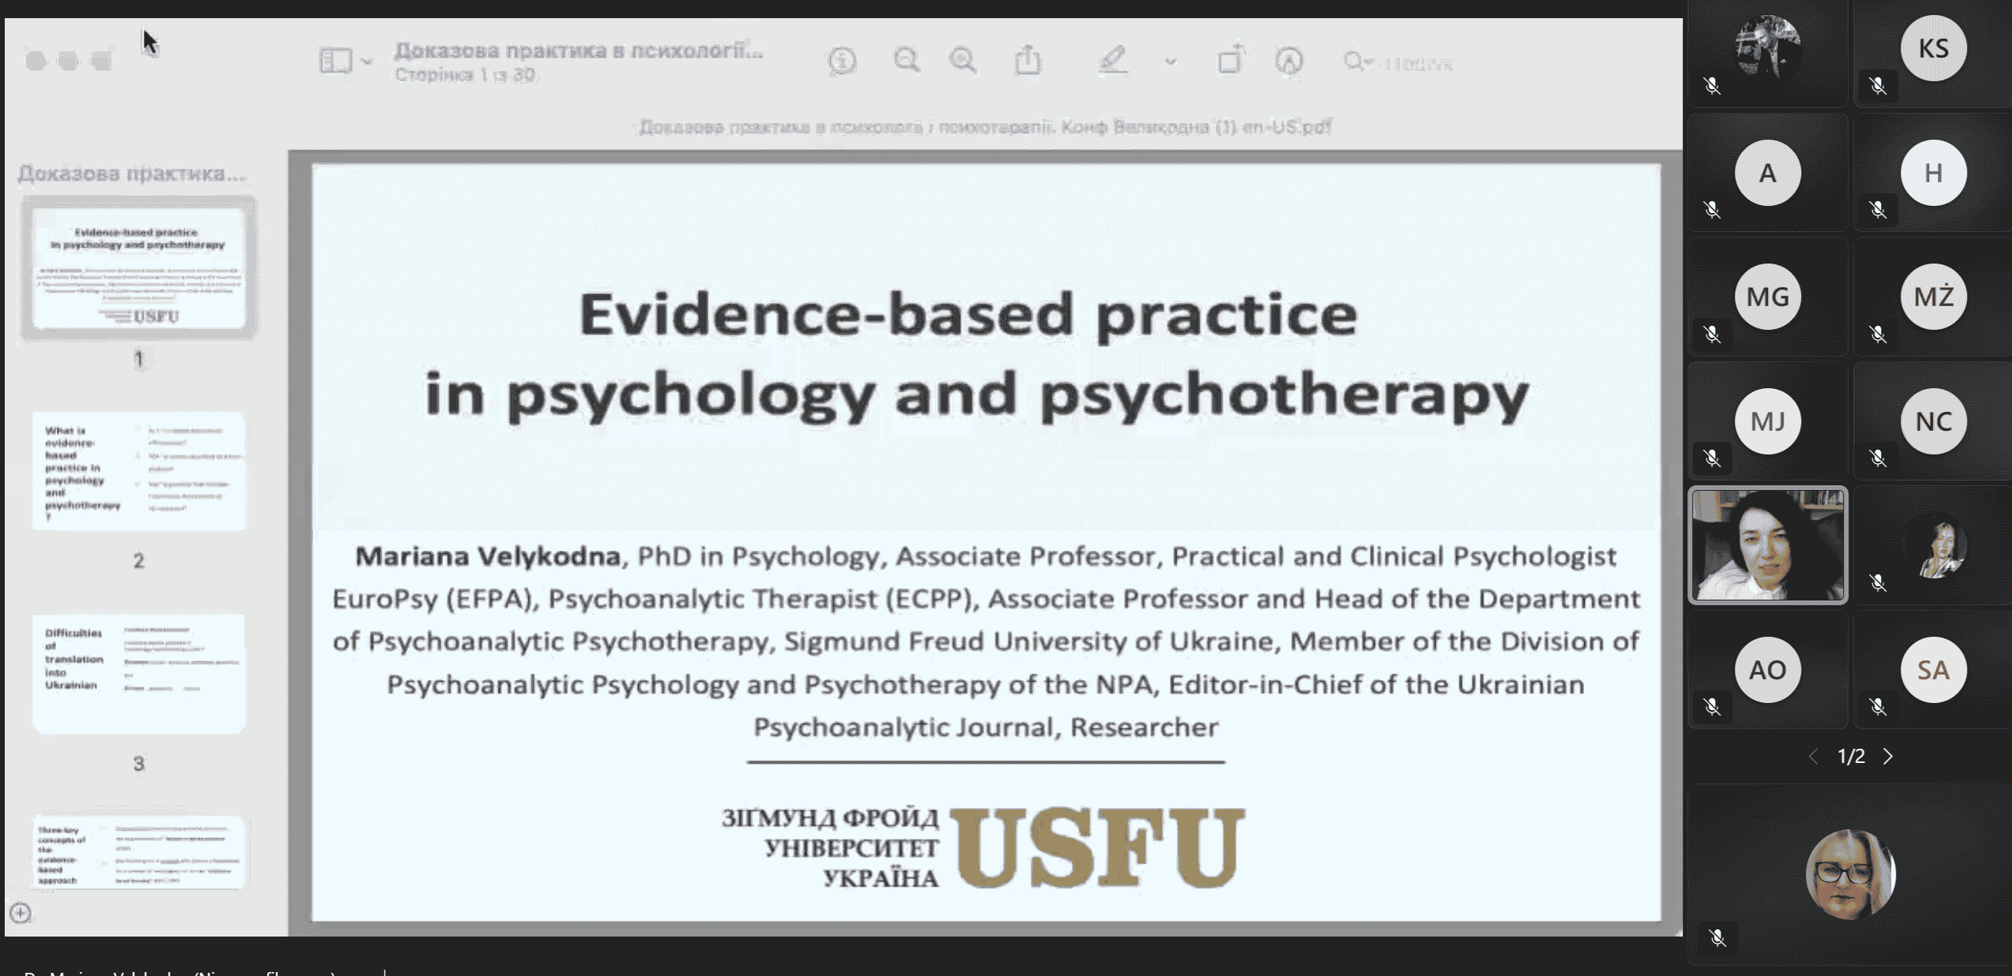Viewport: 2012px width, 976px height.
Task: Select page 1 thumbnail in sidebar
Action: (139, 267)
